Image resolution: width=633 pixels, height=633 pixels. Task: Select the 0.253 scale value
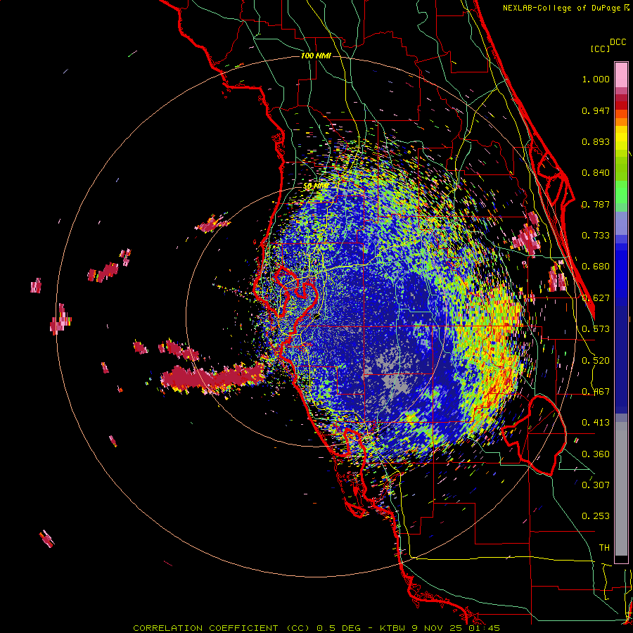(x=596, y=516)
